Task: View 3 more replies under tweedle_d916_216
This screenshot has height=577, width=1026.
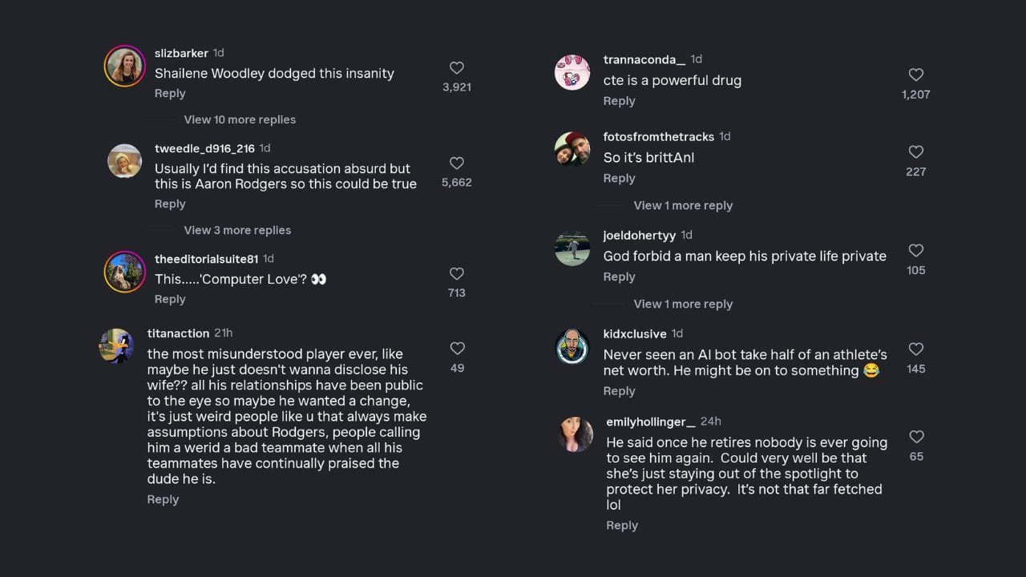Action: click(237, 230)
